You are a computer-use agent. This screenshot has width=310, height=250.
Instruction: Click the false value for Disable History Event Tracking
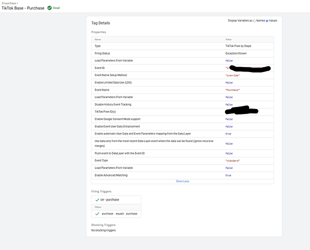(229, 104)
